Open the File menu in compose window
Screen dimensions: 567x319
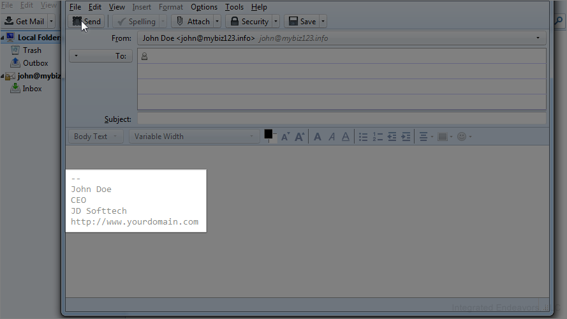[x=75, y=7]
